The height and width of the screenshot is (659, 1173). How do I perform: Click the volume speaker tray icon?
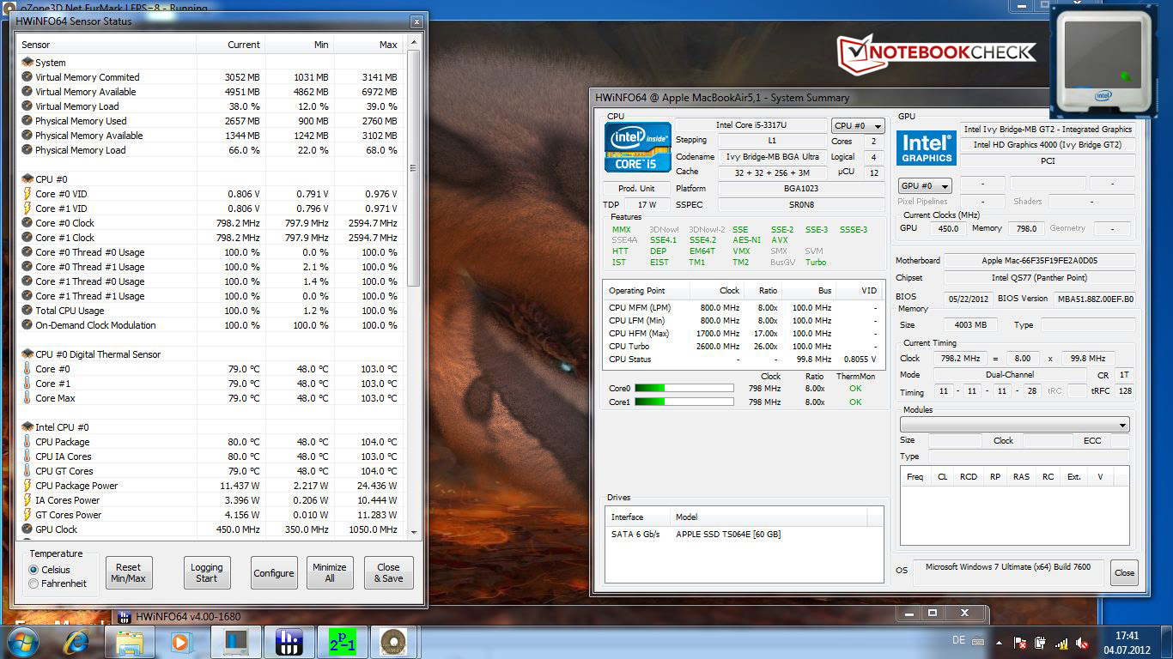1082,643
